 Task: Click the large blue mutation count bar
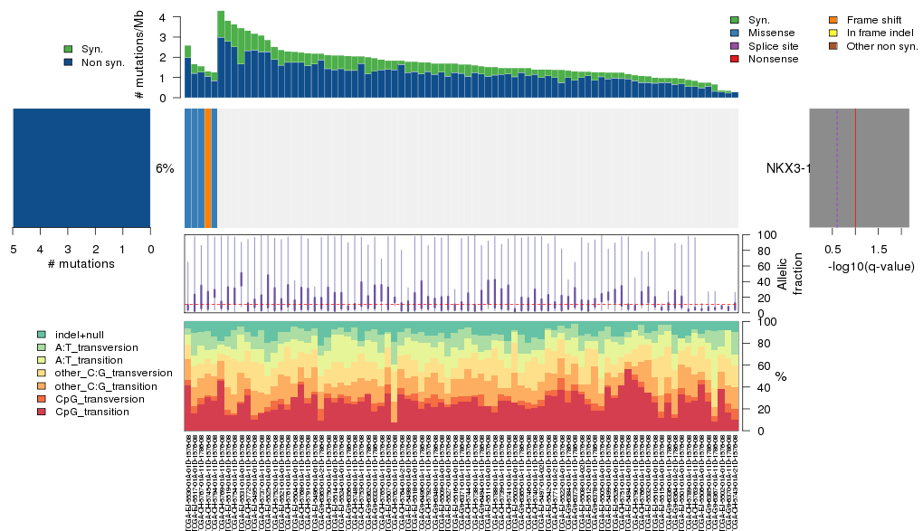pyautogui.click(x=81, y=168)
